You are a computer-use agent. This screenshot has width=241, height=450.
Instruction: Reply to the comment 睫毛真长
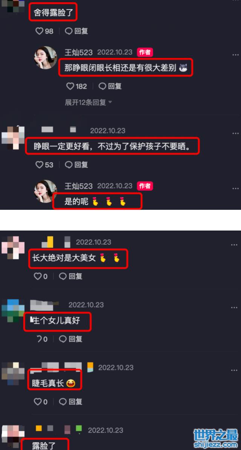point(70,402)
